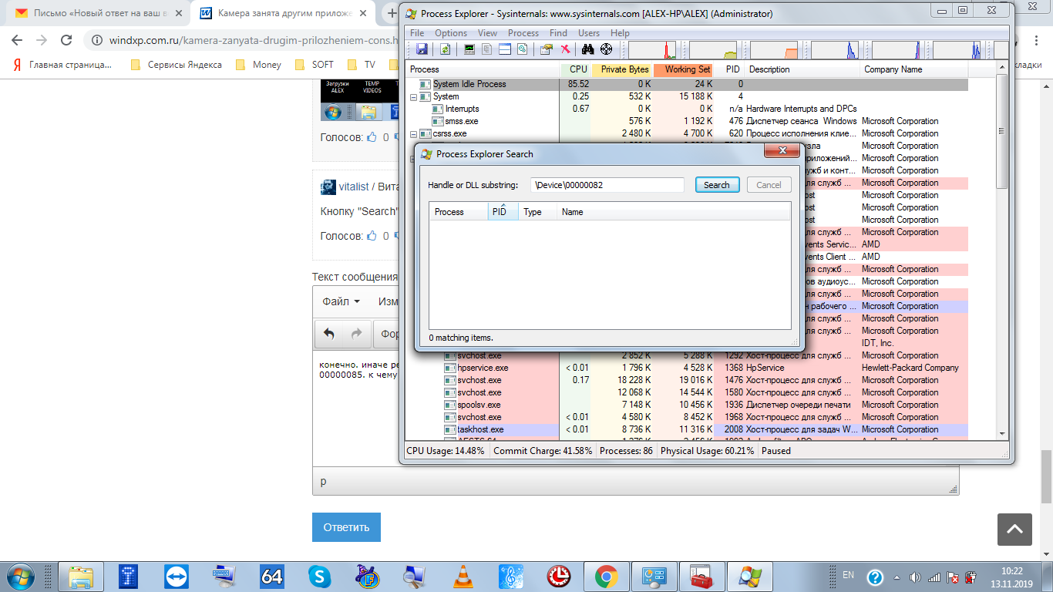Click the red X Kill Process icon
The width and height of the screenshot is (1053, 592).
pyautogui.click(x=565, y=49)
